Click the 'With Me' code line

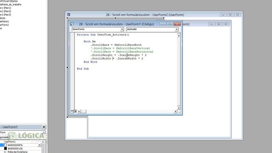tap(90, 42)
